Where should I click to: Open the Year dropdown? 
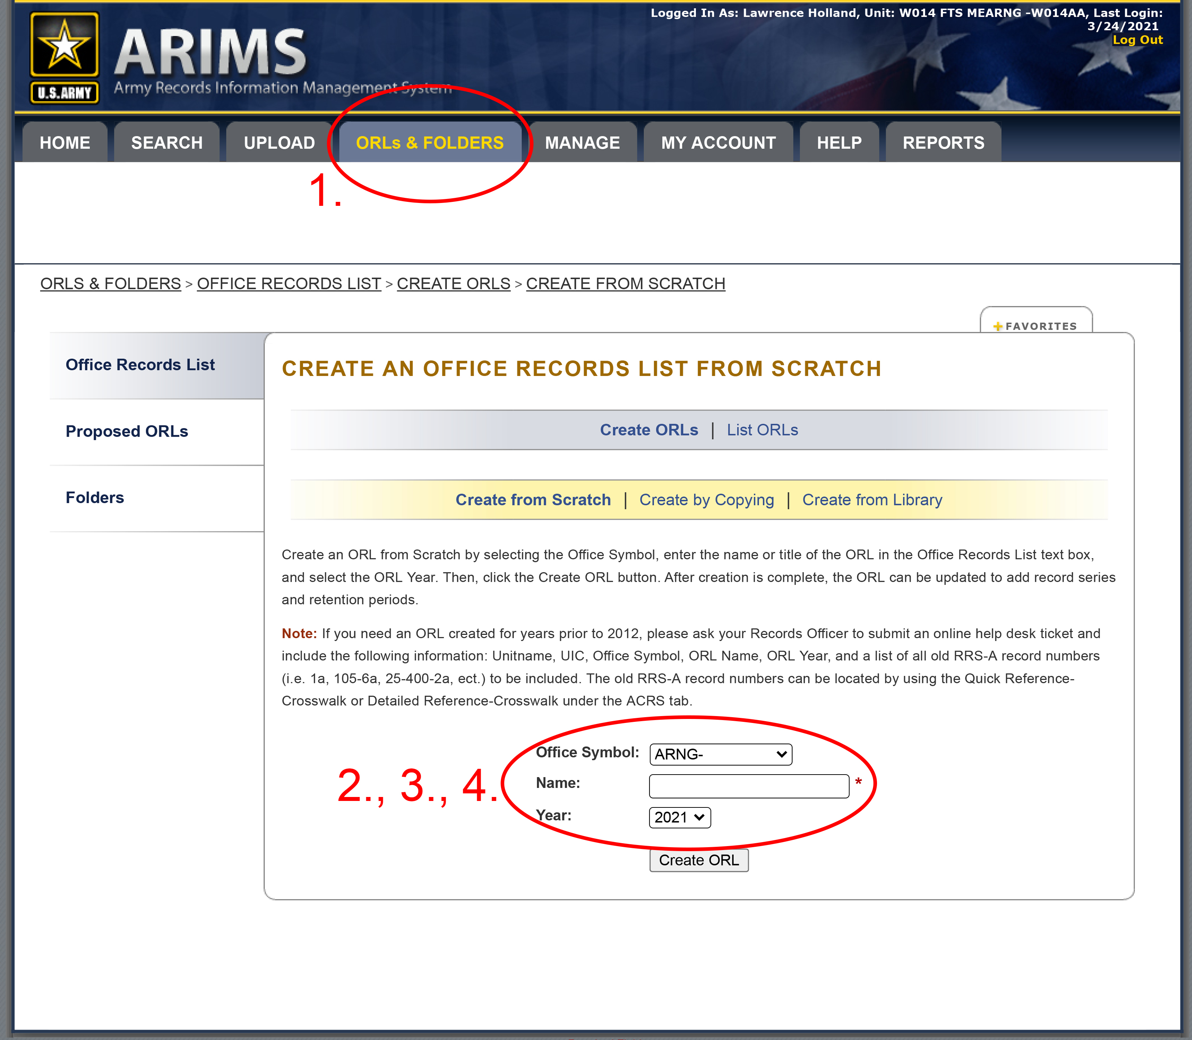(679, 817)
